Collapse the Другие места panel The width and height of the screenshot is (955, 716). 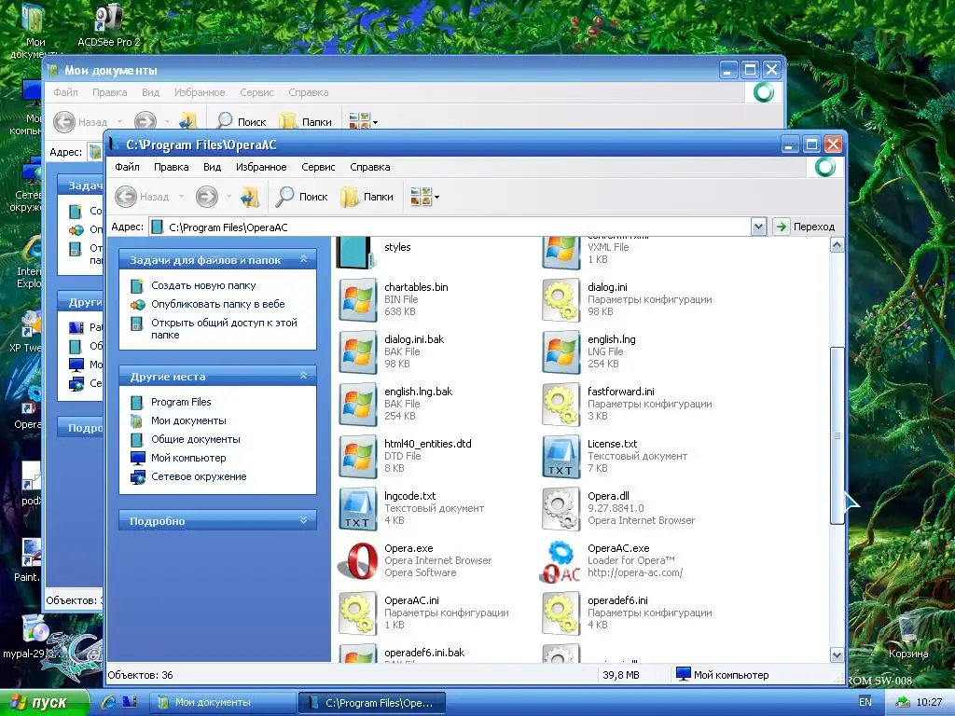pyautogui.click(x=303, y=377)
